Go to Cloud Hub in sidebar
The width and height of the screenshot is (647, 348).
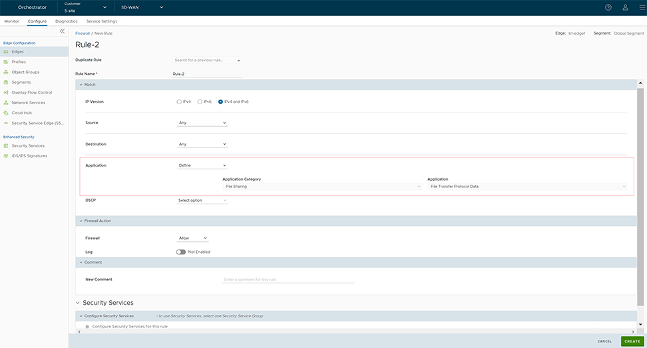tap(22, 113)
